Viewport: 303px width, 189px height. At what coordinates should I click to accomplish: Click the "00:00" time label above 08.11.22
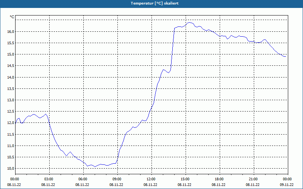coord(14,179)
